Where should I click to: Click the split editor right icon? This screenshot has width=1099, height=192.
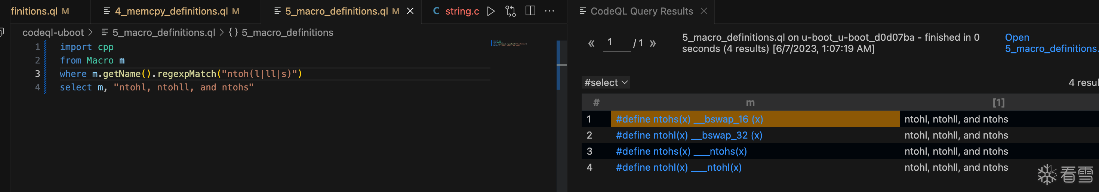click(530, 11)
